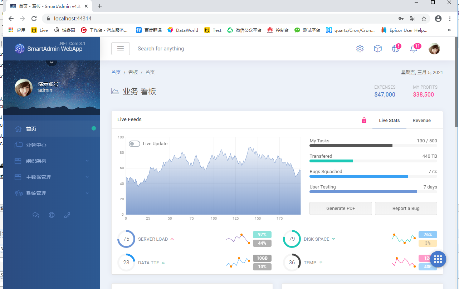459x289 pixels.
Task: Open the 百度翻译 bookmark
Action: click(149, 30)
